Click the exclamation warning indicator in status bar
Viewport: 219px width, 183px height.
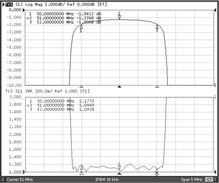pyautogui.click(x=215, y=180)
